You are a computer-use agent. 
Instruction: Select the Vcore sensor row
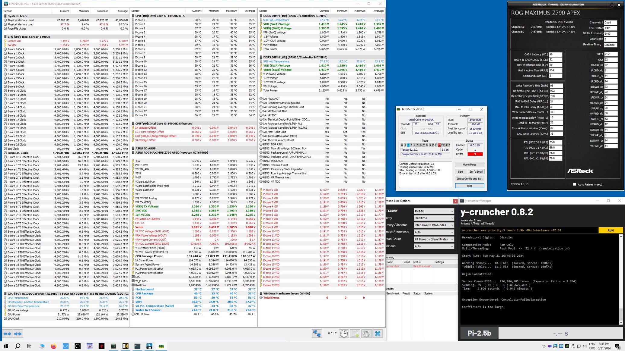point(193,227)
